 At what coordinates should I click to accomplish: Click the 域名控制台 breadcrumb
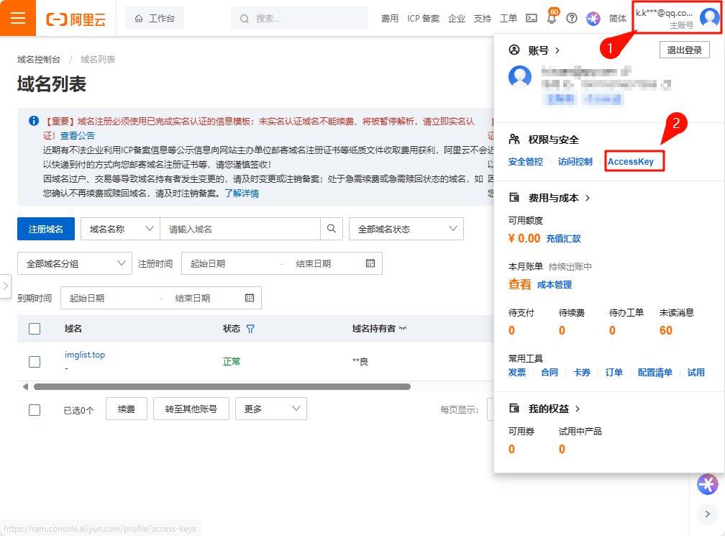click(x=39, y=59)
